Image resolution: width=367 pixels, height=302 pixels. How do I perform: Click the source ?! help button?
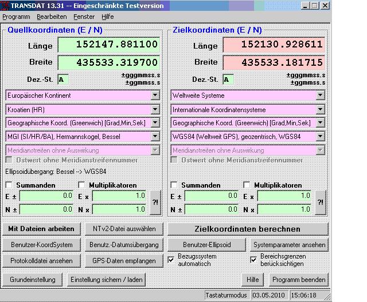coord(155,202)
